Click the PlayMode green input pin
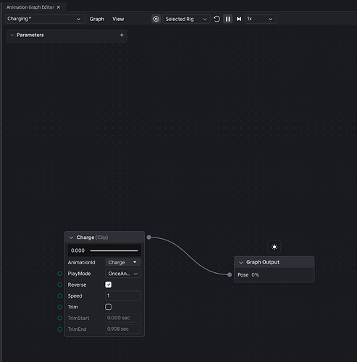This screenshot has height=362, width=357. pos(60,274)
